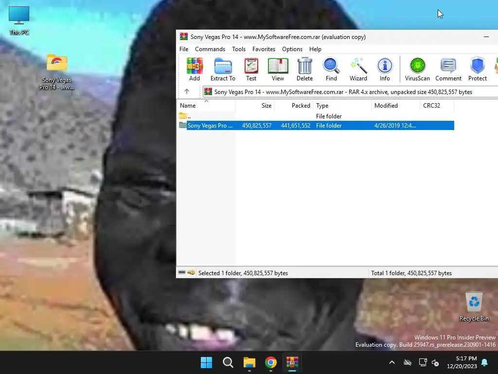Launch the Wizard wand tool
Image resolution: width=498 pixels, height=374 pixels.
point(358,69)
